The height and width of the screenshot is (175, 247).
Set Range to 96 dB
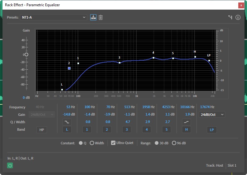174,143
